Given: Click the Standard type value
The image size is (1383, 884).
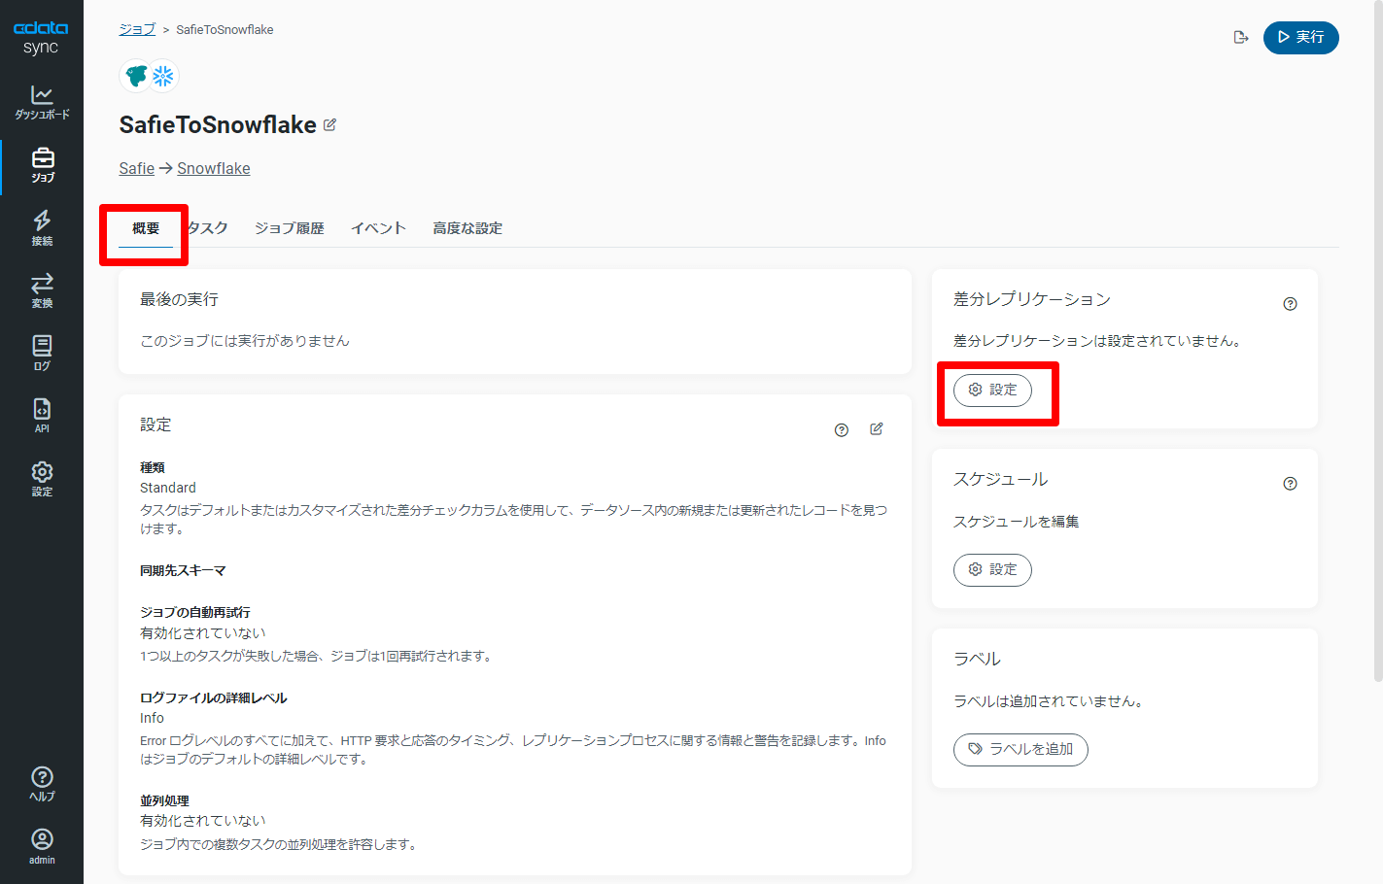Looking at the screenshot, I should point(168,488).
